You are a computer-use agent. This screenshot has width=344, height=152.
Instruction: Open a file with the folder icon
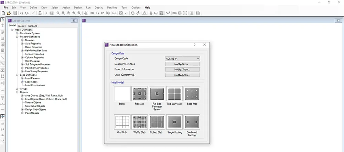[x=9, y=13]
